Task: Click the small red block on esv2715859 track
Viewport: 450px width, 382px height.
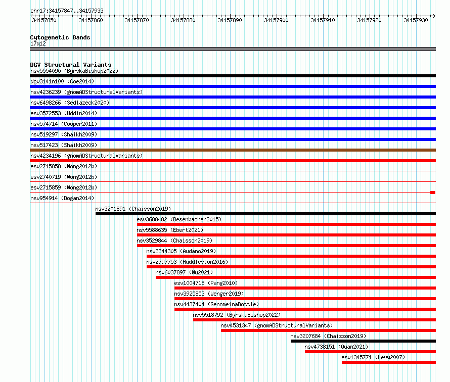Action: click(433, 193)
